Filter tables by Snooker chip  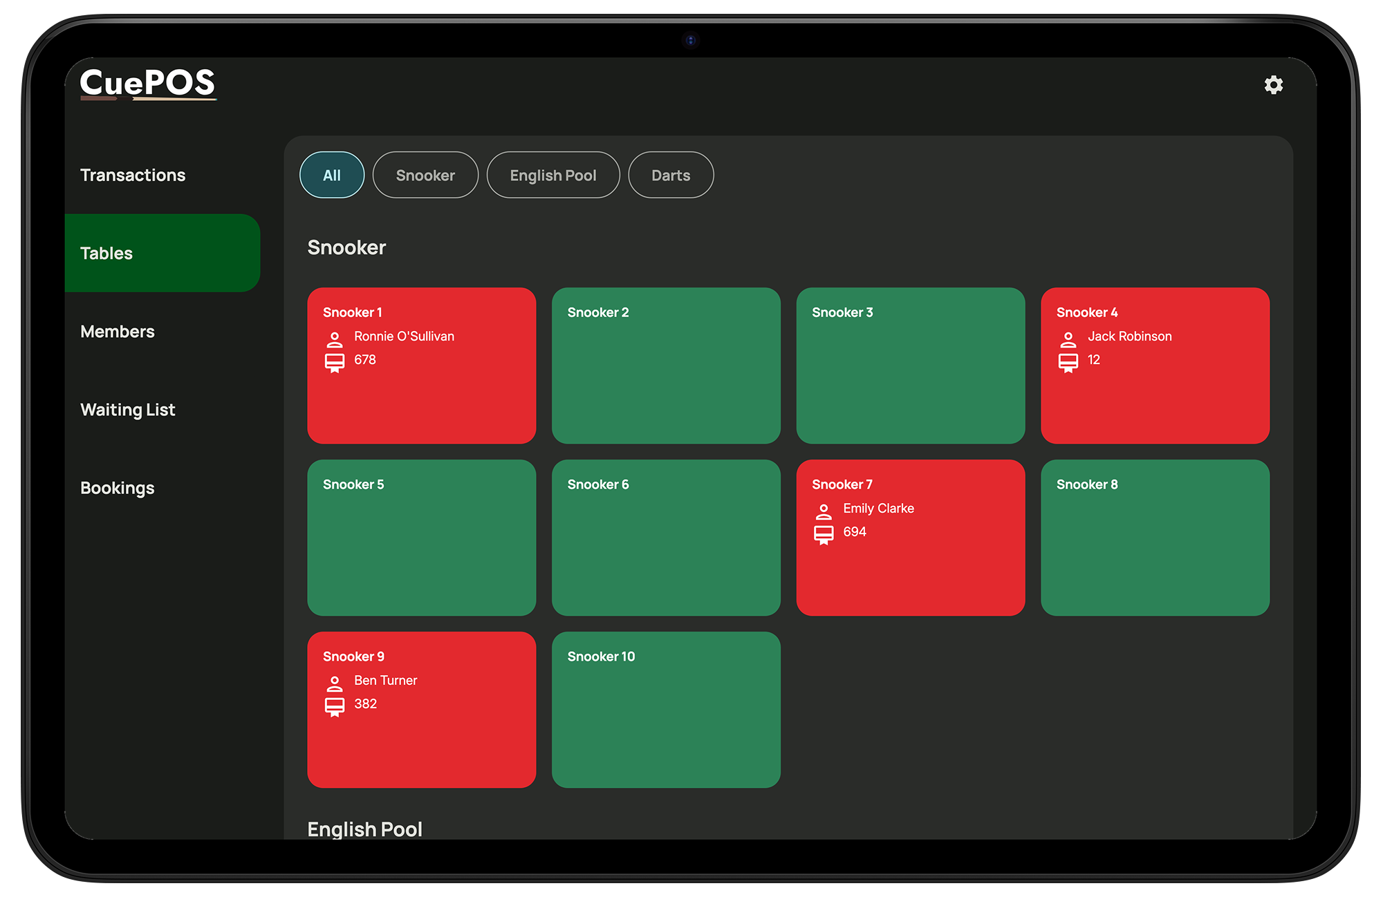[x=425, y=176]
